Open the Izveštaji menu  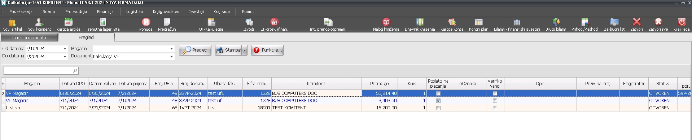pyautogui.click(x=196, y=12)
